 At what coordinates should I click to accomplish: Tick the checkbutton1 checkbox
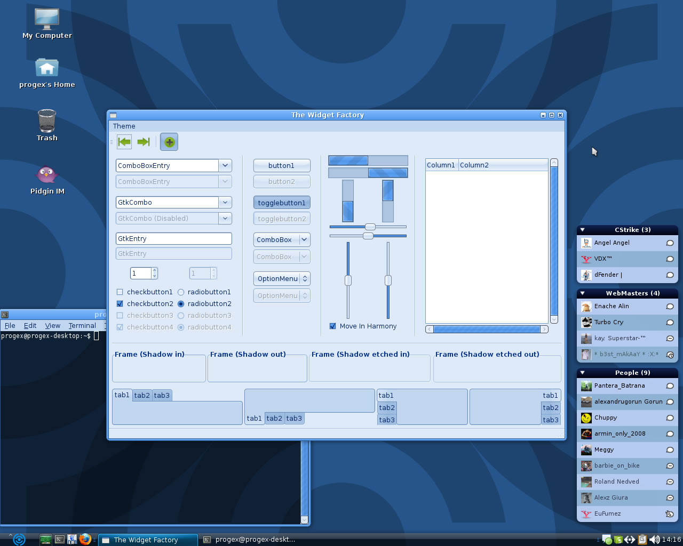(120, 292)
